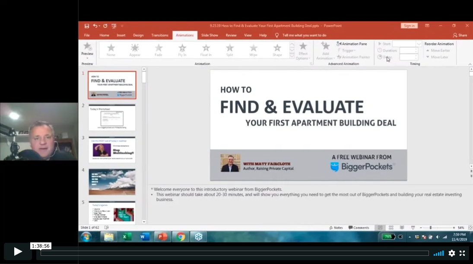Image resolution: width=473 pixels, height=264 pixels.
Task: Click the Fit slide to window icon
Action: click(470, 228)
